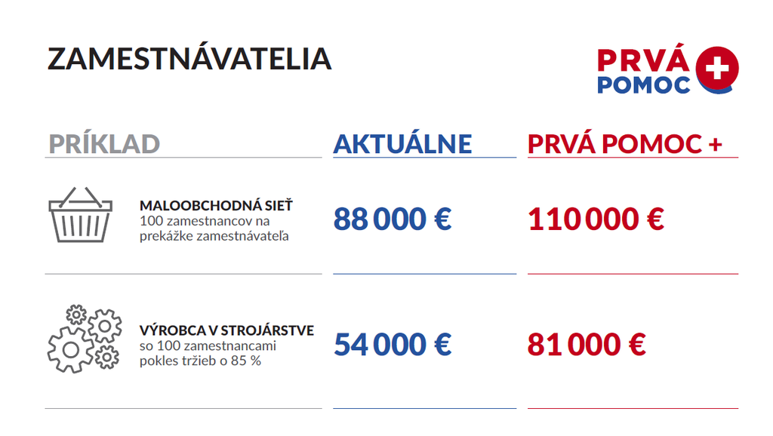773x436 pixels.
Task: Select the ZAMESTNÁVATELIA slide title
Action: click(x=189, y=59)
